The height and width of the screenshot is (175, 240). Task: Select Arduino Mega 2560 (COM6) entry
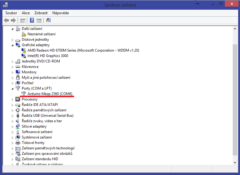(x=50, y=94)
